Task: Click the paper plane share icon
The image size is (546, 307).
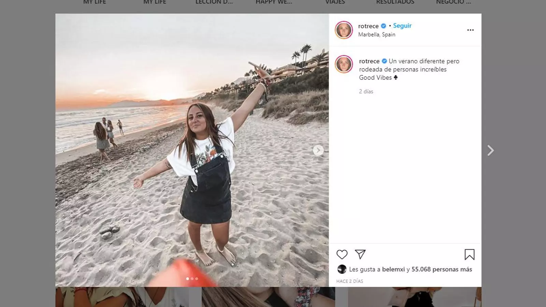Action: pos(360,254)
